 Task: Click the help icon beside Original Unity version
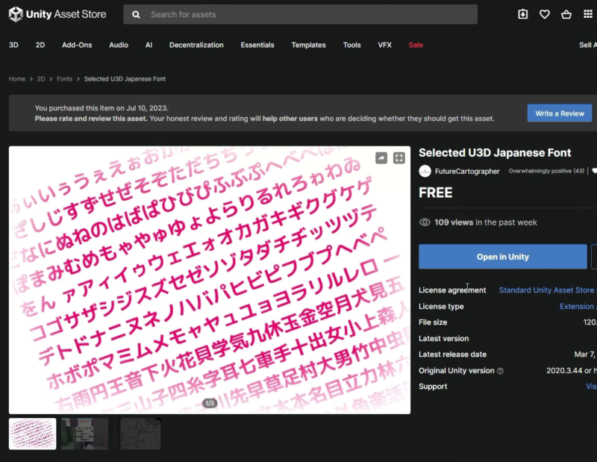(x=500, y=371)
